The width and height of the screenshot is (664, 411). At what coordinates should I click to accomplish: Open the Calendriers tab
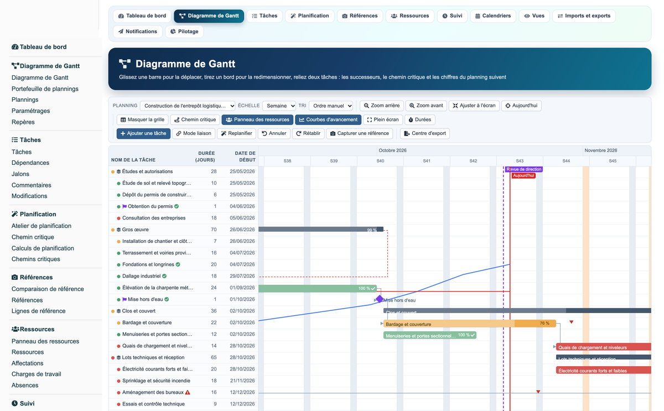[x=492, y=16]
